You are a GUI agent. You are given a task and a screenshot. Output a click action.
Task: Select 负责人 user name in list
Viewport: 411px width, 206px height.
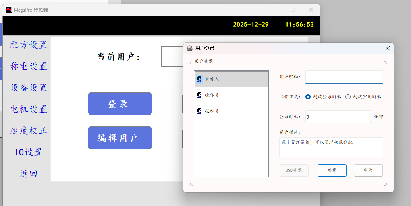click(x=212, y=79)
